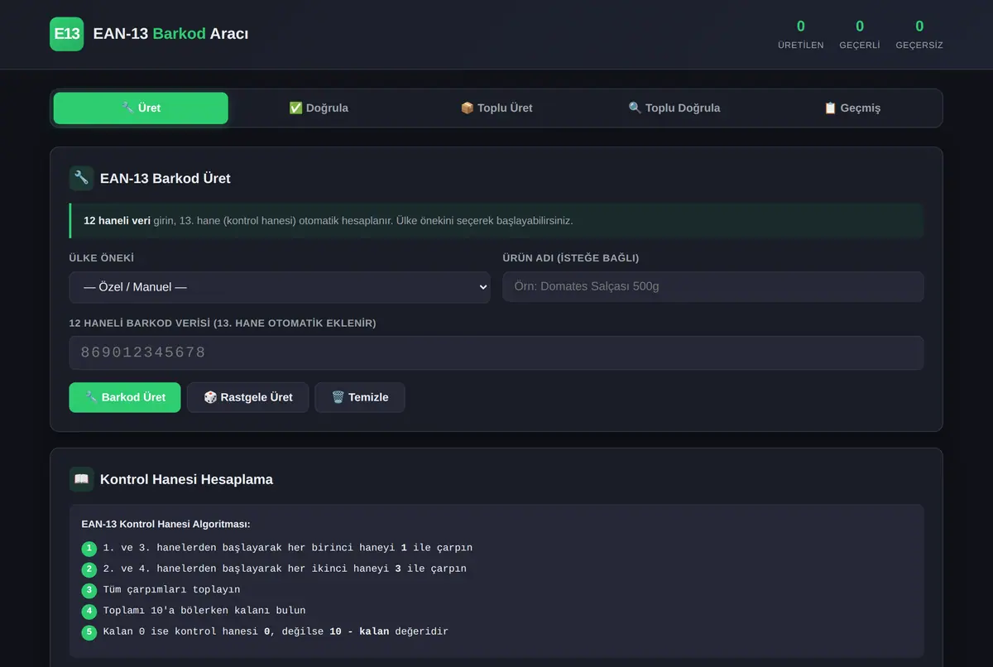The height and width of the screenshot is (667, 993).
Task: Click the 'Kalan 0 ise kontrol hanesi' line
Action: 276,632
